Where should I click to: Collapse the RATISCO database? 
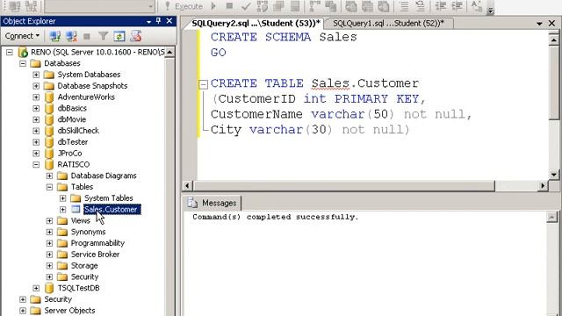36,164
